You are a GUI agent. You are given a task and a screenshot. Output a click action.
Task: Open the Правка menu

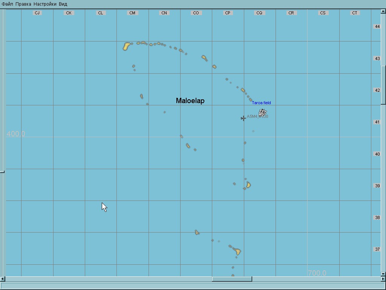pos(23,4)
